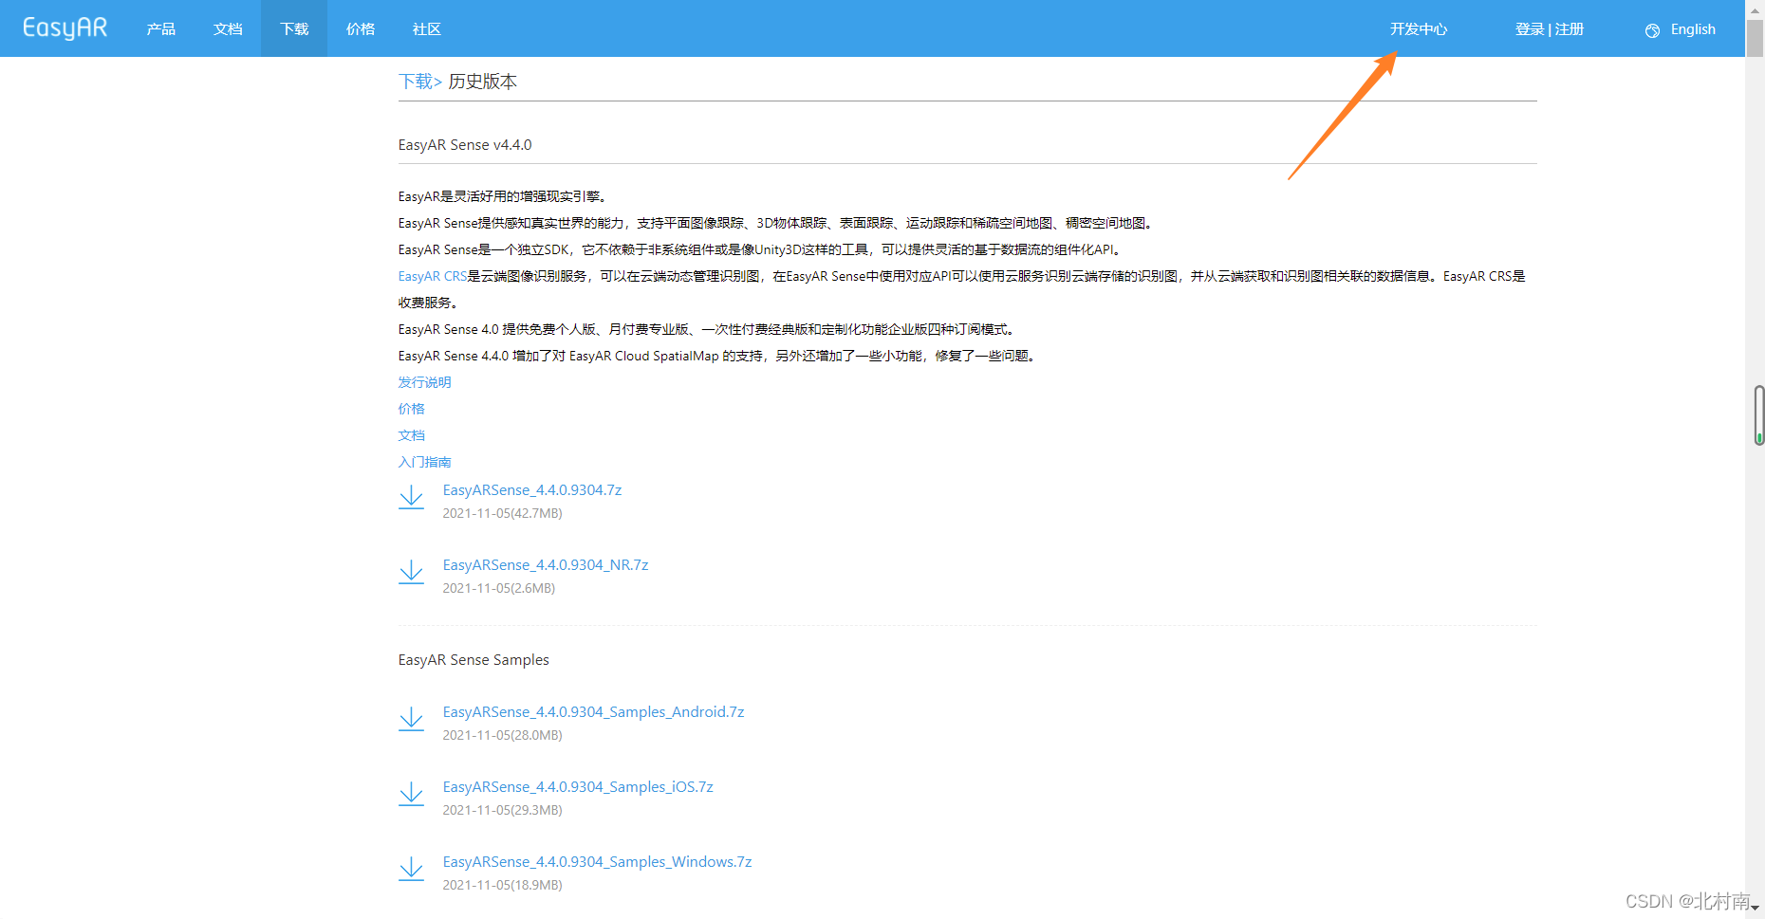Viewport: 1765px width, 919px height.
Task: Open the 文档 nav item
Action: click(x=228, y=28)
